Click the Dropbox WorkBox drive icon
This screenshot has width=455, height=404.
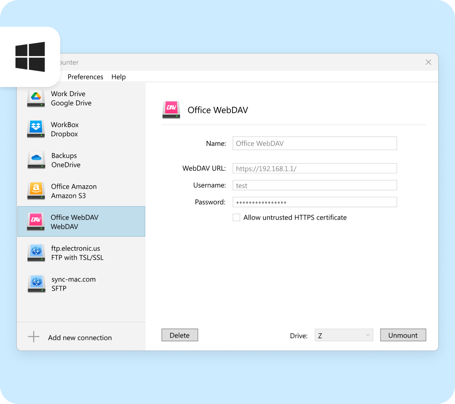(36, 129)
